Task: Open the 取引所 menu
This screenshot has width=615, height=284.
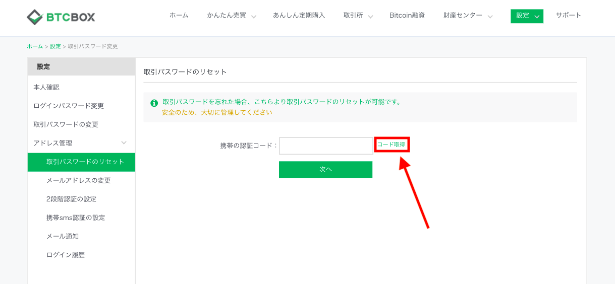Action: [x=353, y=16]
